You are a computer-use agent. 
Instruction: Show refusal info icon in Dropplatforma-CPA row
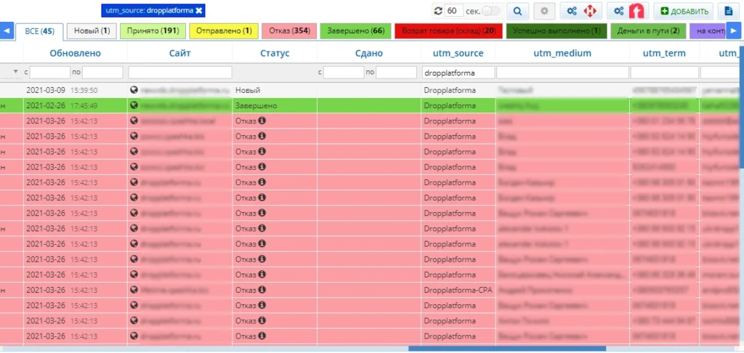(x=262, y=289)
